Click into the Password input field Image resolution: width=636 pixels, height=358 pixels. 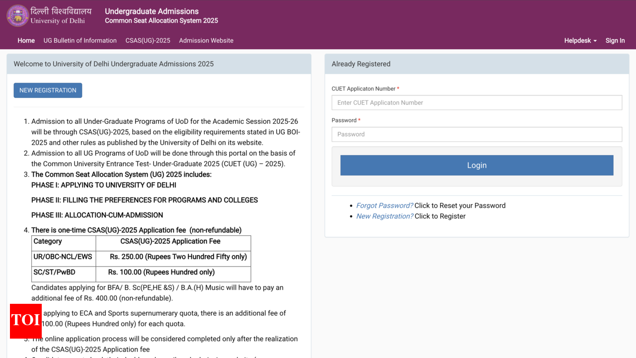point(477,134)
